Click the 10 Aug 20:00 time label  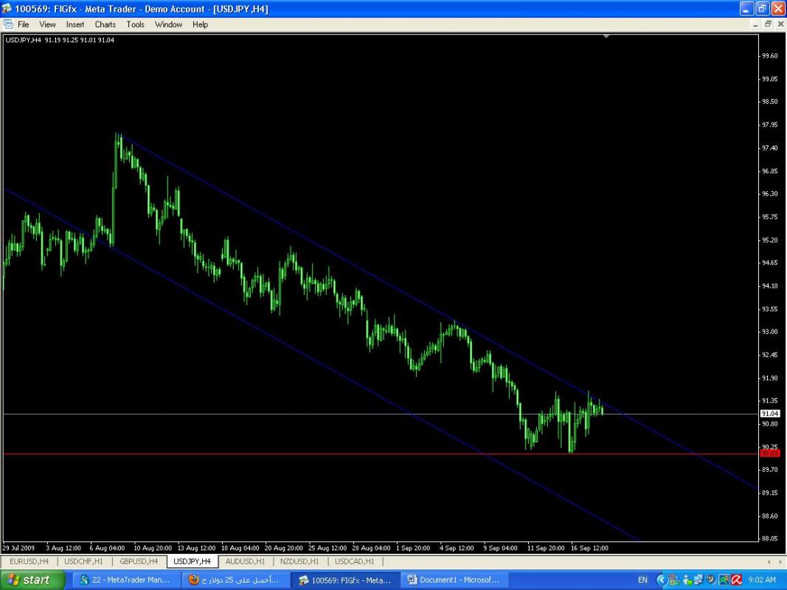pyautogui.click(x=153, y=548)
